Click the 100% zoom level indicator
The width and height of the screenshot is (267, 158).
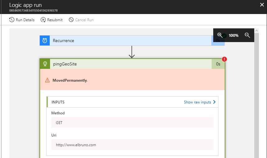[233, 36]
